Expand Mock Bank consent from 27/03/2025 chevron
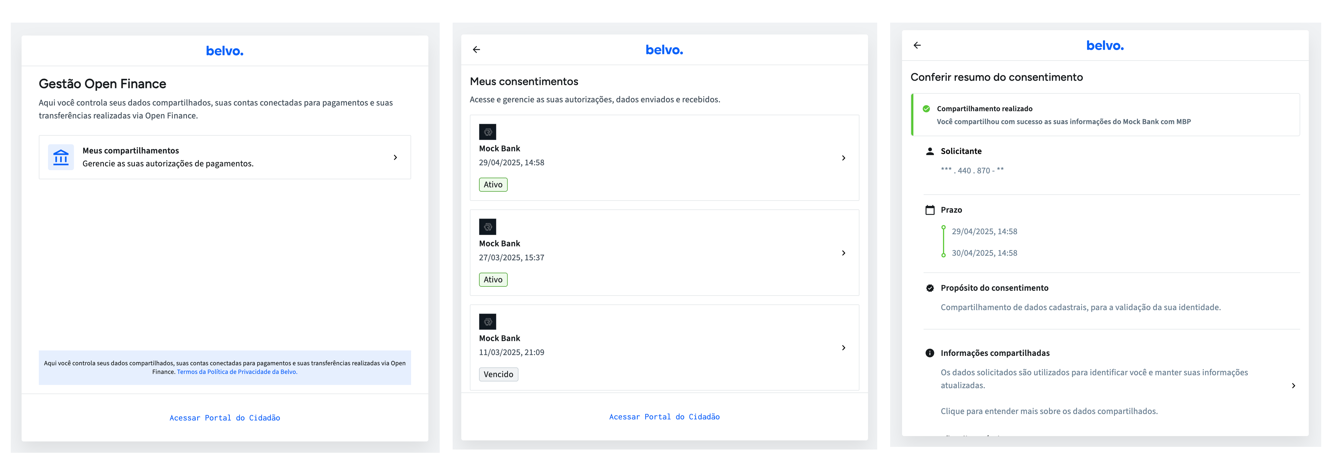Viewport: 1332px width, 463px height. [843, 253]
